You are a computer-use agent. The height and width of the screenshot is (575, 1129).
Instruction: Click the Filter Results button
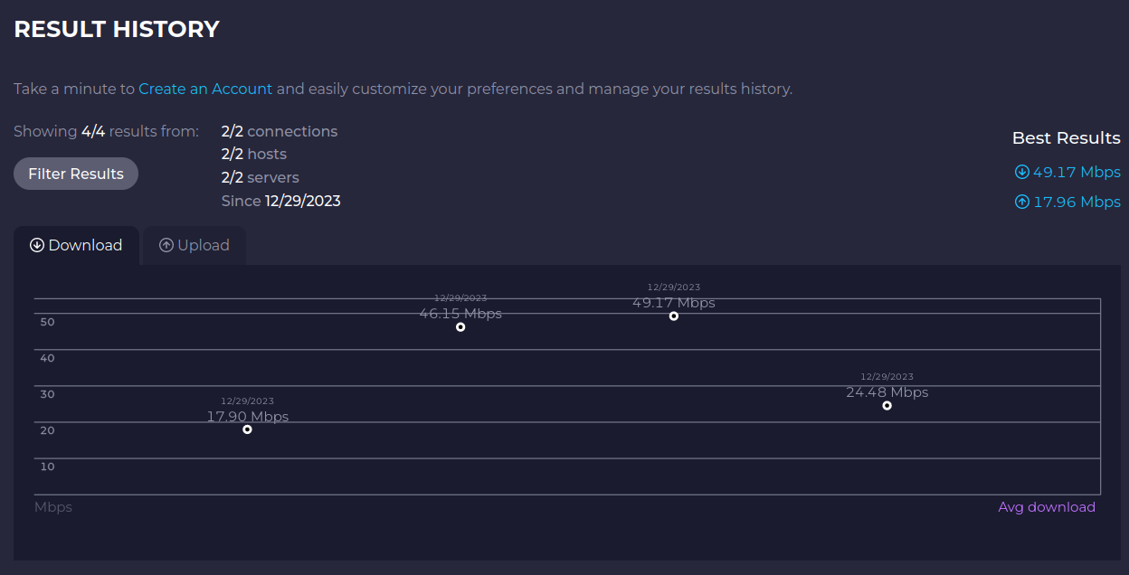[x=75, y=173]
